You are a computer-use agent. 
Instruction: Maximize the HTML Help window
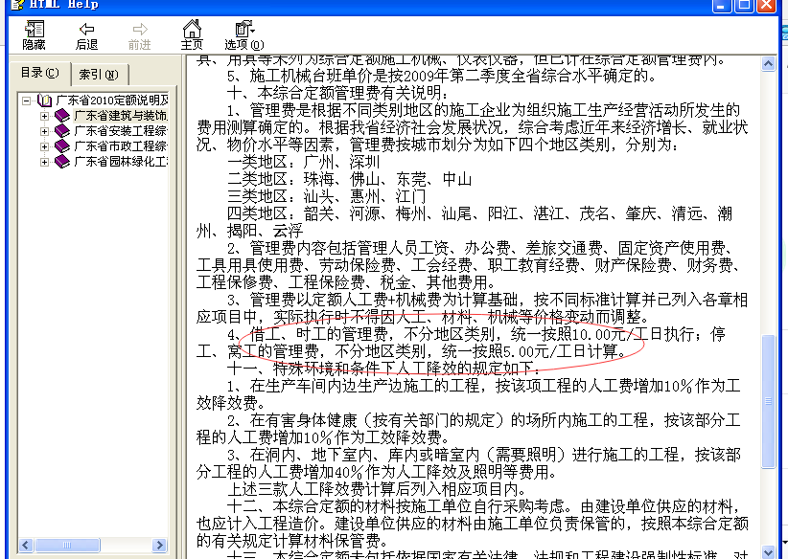click(744, 5)
